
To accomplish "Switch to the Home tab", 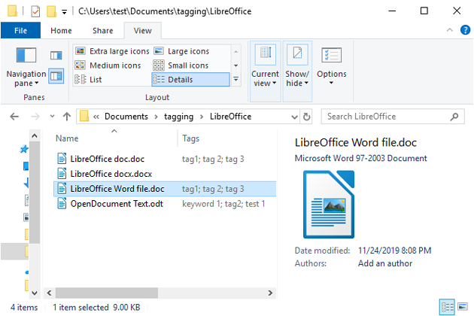I will click(x=61, y=31).
